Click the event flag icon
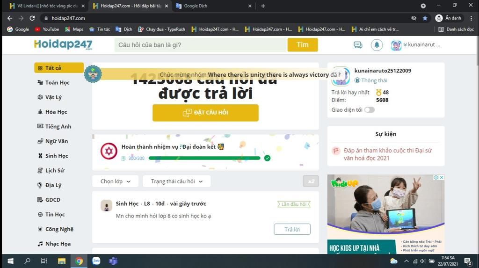The height and width of the screenshot is (268, 479). 336,151
